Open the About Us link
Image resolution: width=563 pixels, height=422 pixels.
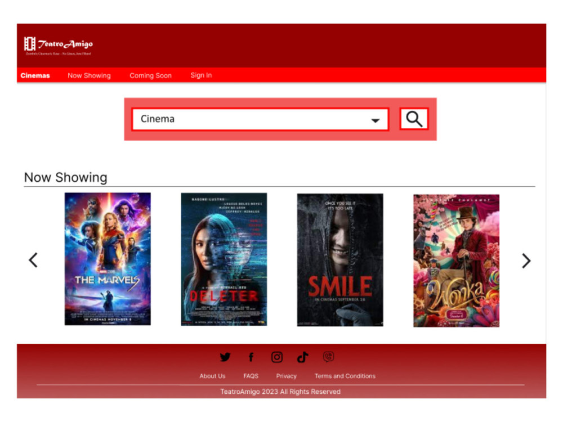click(213, 376)
